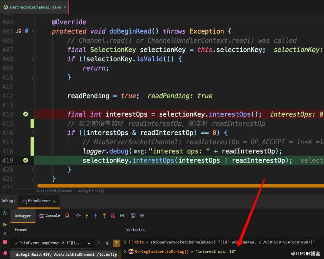Image resolution: width=324 pixels, height=259 pixels.
Task: Click the doBeginRead() breadcrumb
Action: (x=91, y=191)
